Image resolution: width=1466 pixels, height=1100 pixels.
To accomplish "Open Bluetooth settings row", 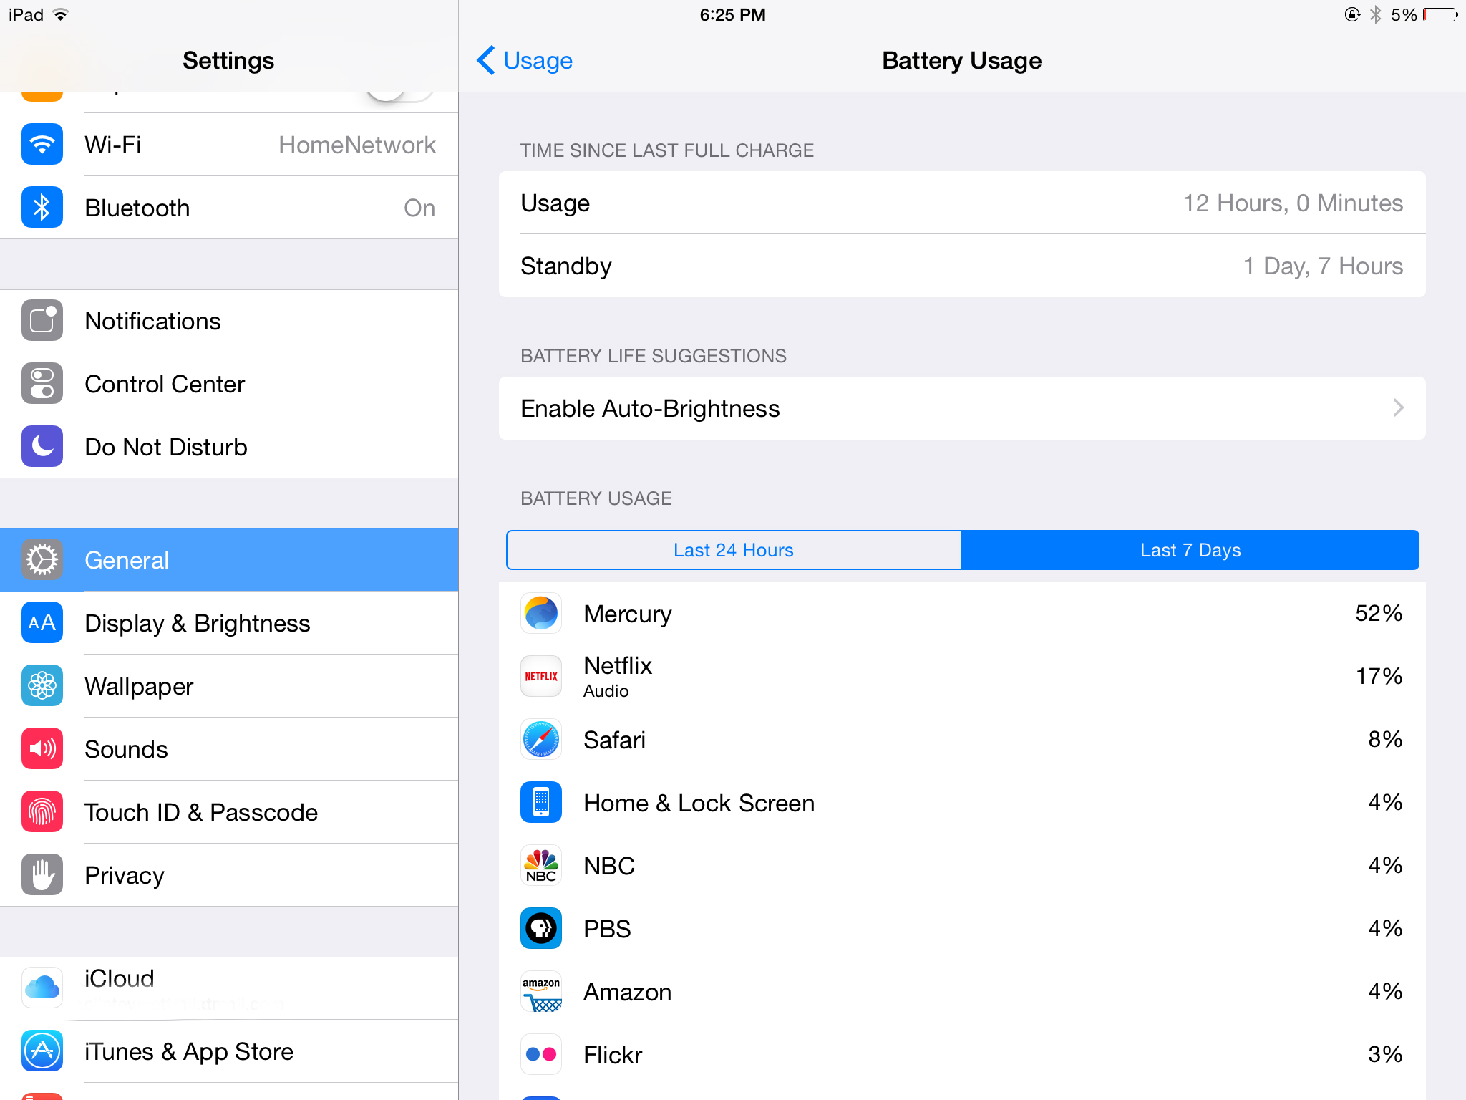I will tap(229, 208).
